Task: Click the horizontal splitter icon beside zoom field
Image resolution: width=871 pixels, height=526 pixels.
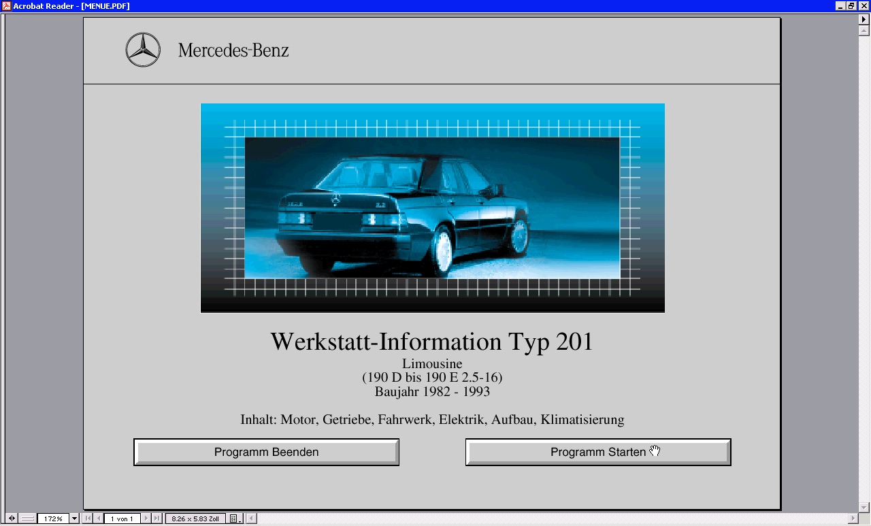Action: point(28,519)
